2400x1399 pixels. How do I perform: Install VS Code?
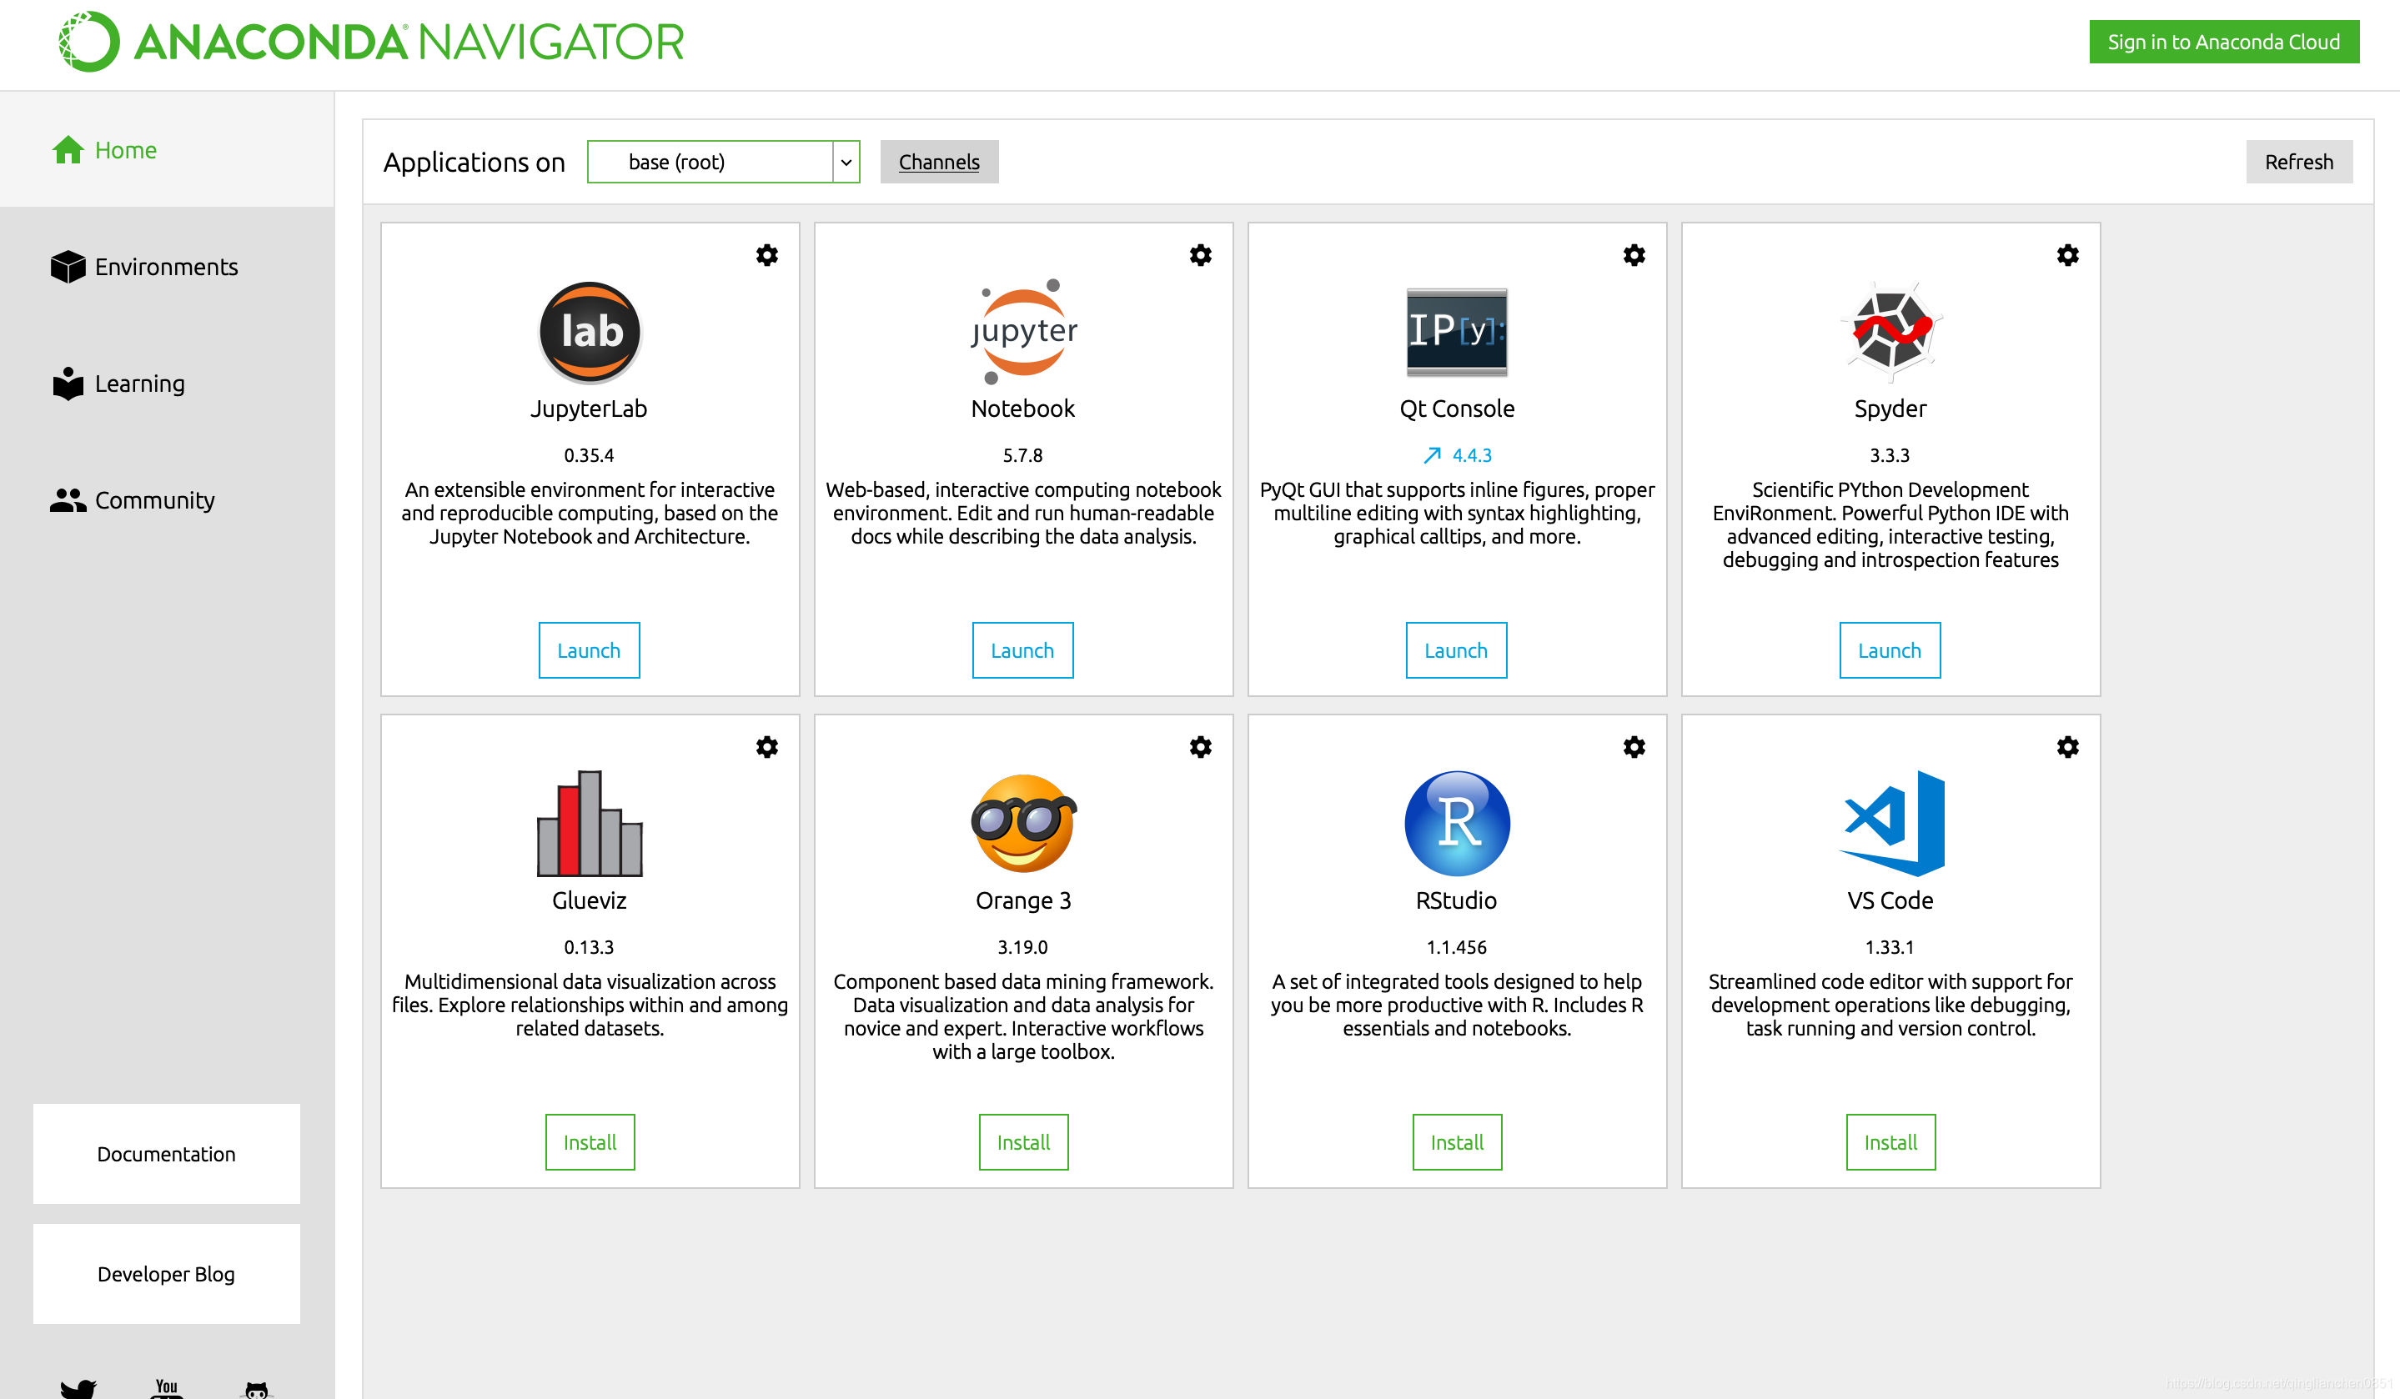pyautogui.click(x=1890, y=1142)
